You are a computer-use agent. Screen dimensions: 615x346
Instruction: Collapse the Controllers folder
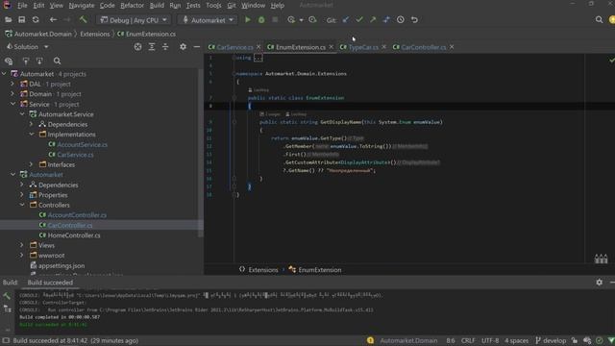tap(22, 205)
